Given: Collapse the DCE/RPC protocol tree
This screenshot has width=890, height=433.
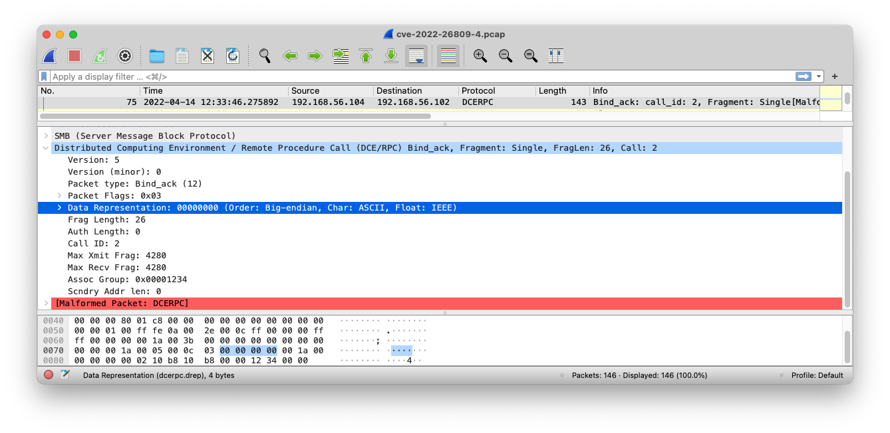Looking at the screenshot, I should click(45, 147).
